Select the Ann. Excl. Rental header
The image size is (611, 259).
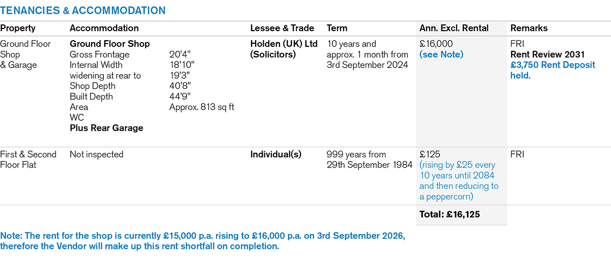[x=454, y=28]
